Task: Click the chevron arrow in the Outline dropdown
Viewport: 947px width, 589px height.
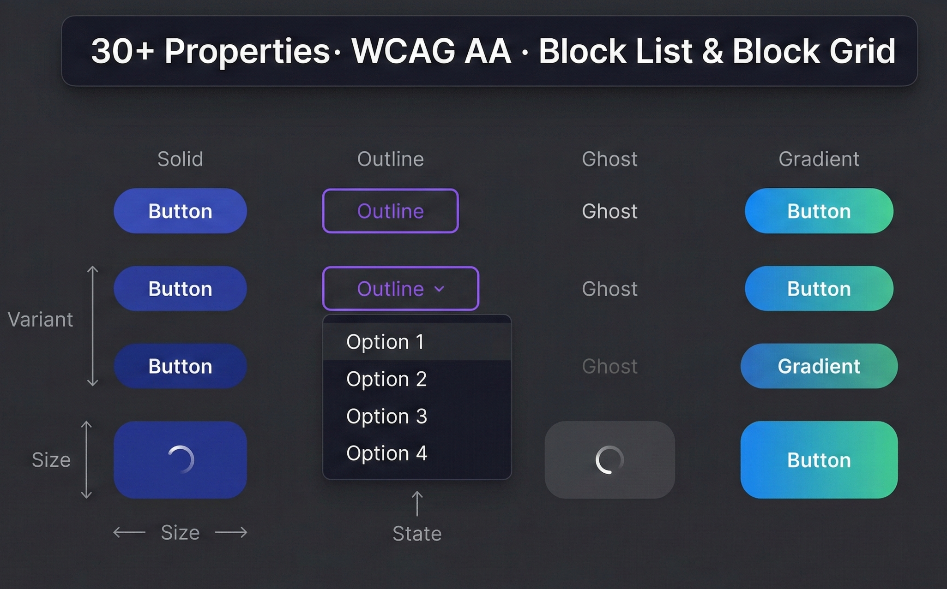Action: tap(439, 289)
